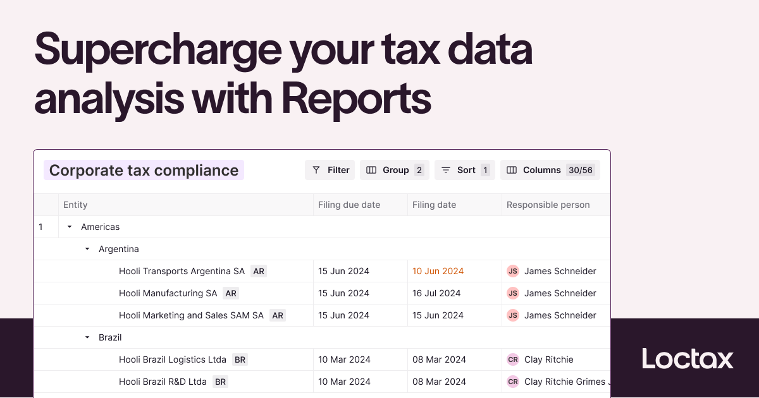Click the Loctax logo
759x398 pixels.
click(687, 359)
